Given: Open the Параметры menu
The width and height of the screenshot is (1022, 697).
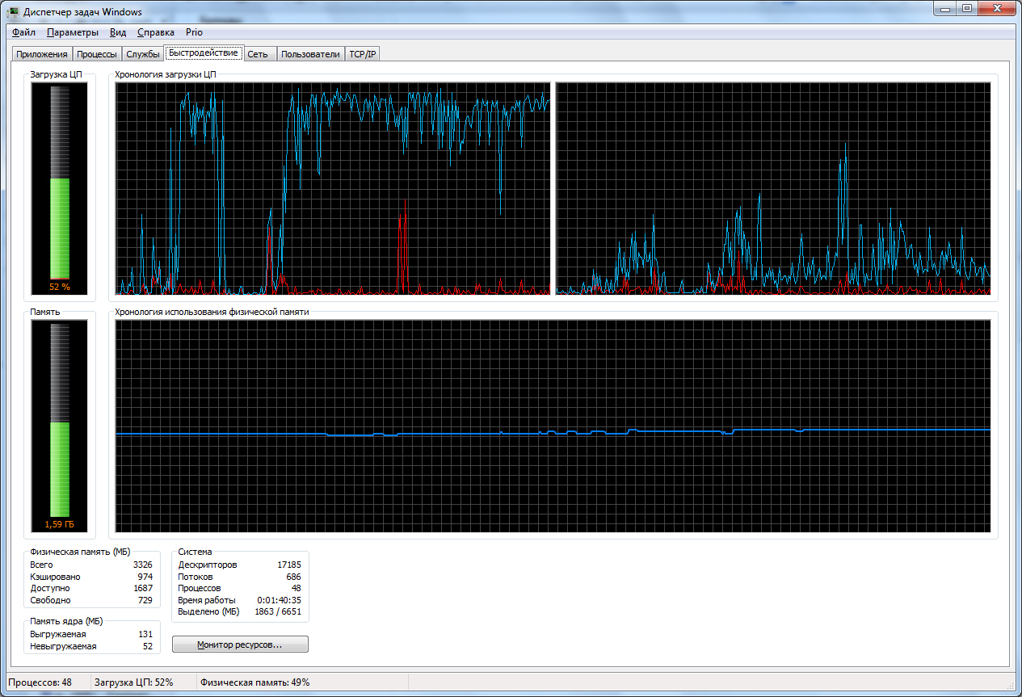Looking at the screenshot, I should pyautogui.click(x=73, y=32).
